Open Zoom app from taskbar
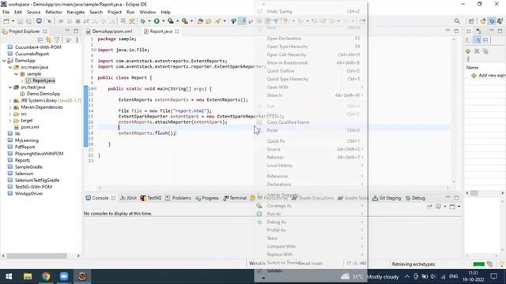 coord(64,276)
